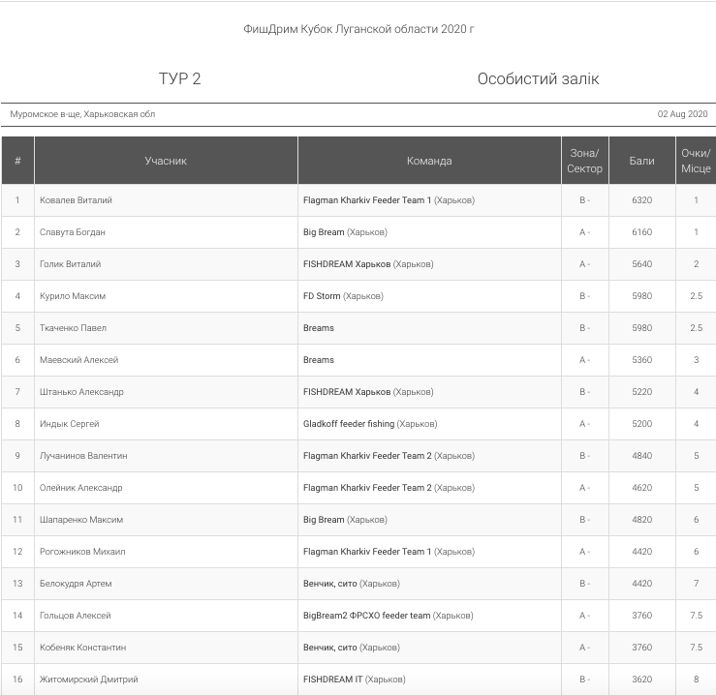Open Big Bream team in Славута Богдан row

[x=324, y=232]
